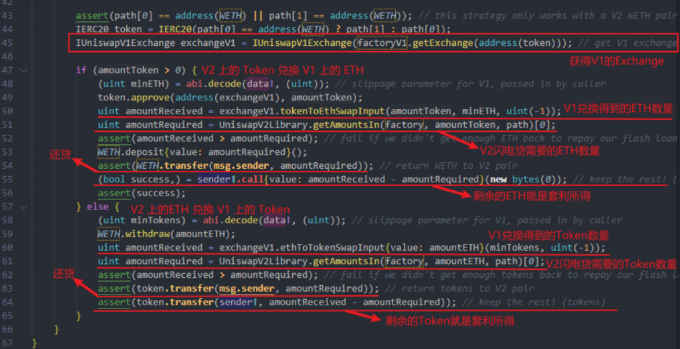
Task: Click line number 55 in the gutter
Action: [7, 179]
